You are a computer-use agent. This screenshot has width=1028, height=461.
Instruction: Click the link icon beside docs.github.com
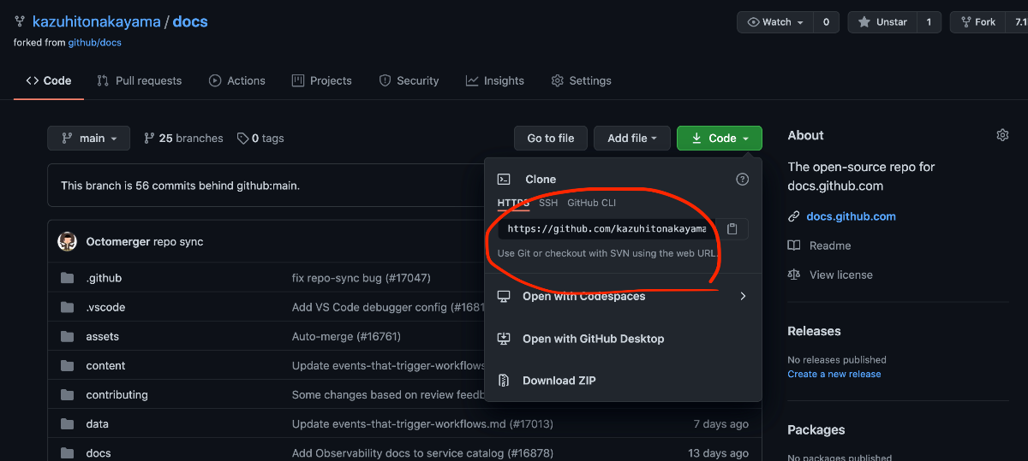pyautogui.click(x=794, y=216)
